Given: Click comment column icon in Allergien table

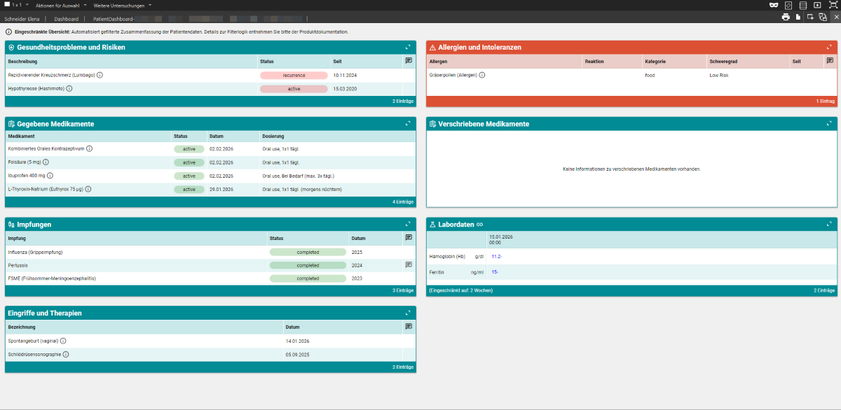Looking at the screenshot, I should point(830,61).
